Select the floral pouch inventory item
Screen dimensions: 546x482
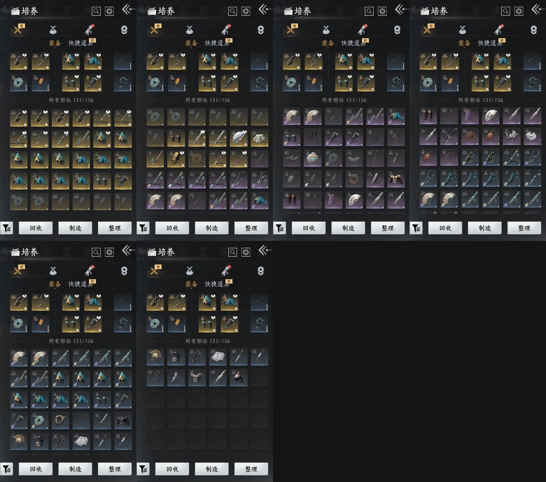[x=312, y=158]
